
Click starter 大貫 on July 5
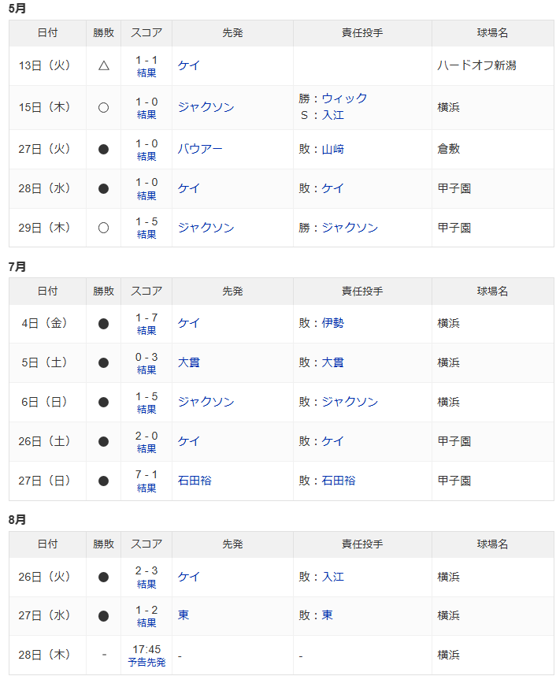(189, 362)
